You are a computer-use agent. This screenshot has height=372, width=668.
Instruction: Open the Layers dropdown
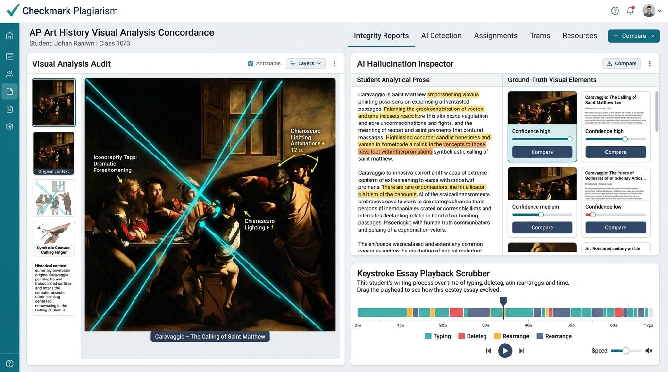click(306, 63)
